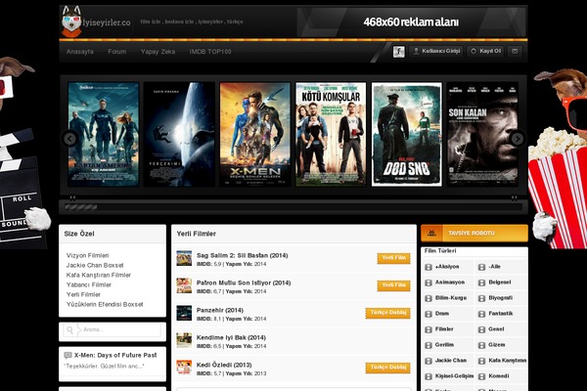The image size is (587, 391).
Task: Click the icon beside Filmler category
Action: 429,330
